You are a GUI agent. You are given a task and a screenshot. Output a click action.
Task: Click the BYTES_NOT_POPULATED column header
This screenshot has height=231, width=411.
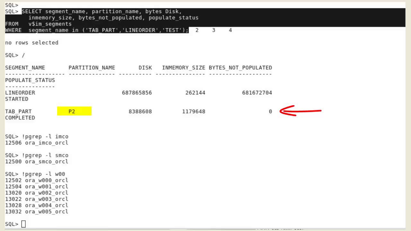(240, 68)
